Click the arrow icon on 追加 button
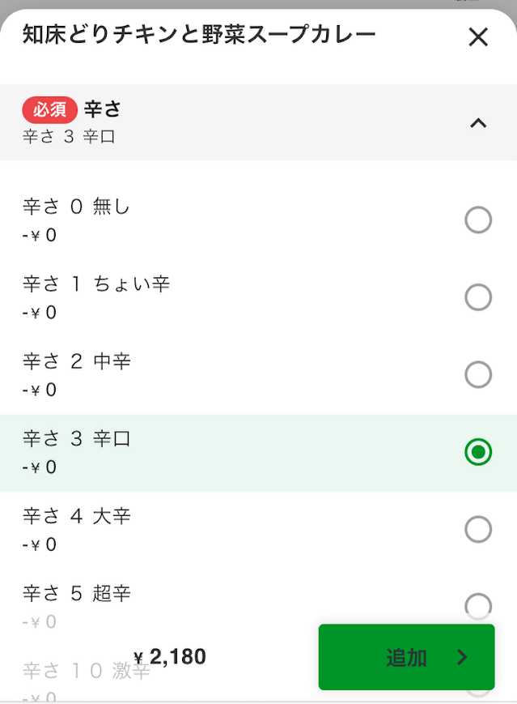 click(x=462, y=657)
